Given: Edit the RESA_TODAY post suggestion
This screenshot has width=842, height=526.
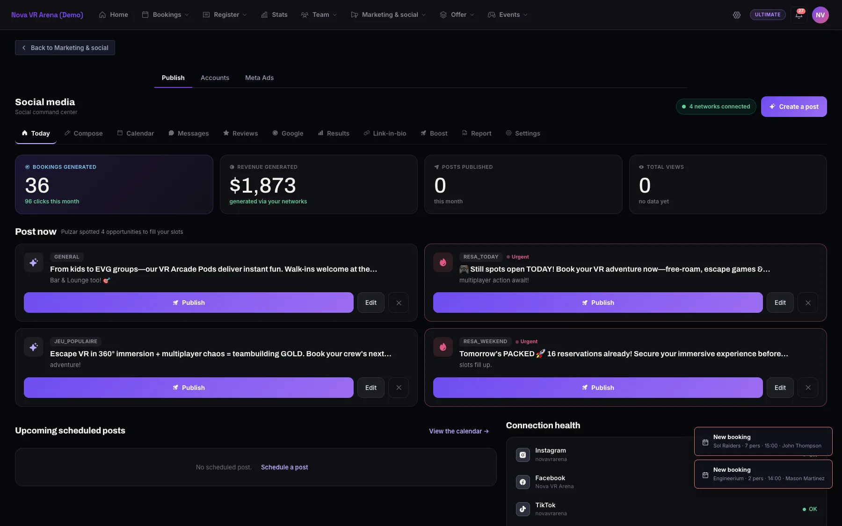Looking at the screenshot, I should coord(780,303).
